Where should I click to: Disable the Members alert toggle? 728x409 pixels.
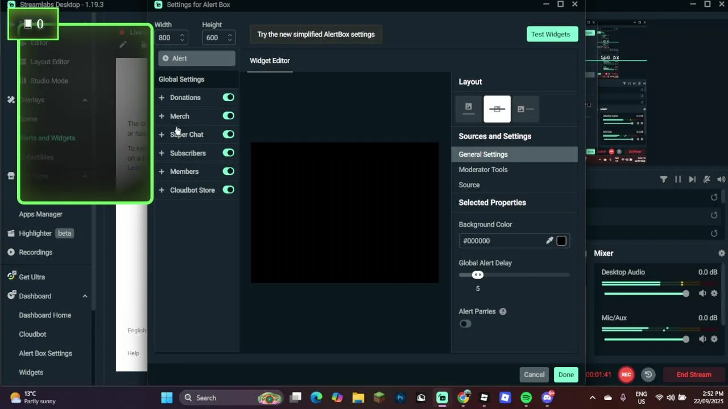pos(229,171)
